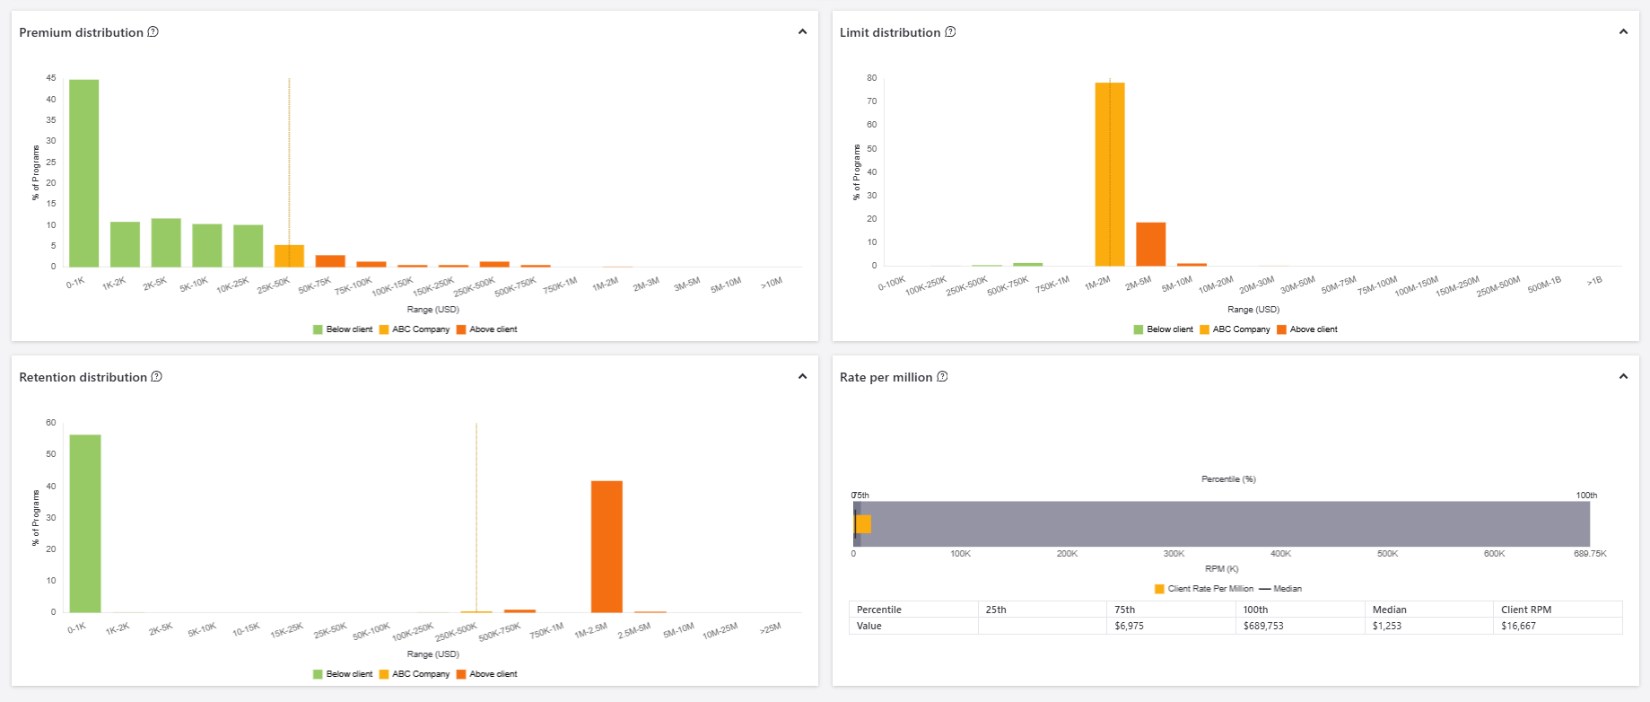
Task: Open Rate per million help icon
Action: [942, 377]
